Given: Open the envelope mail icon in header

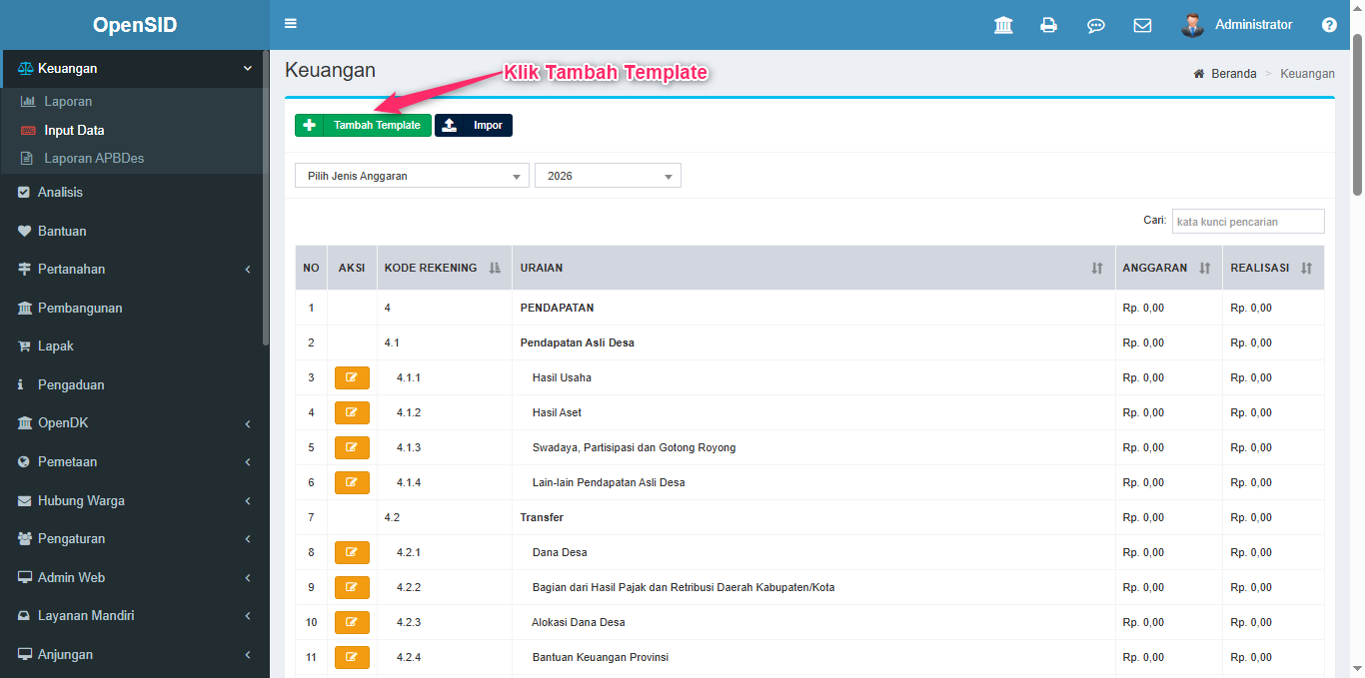Looking at the screenshot, I should point(1142,25).
